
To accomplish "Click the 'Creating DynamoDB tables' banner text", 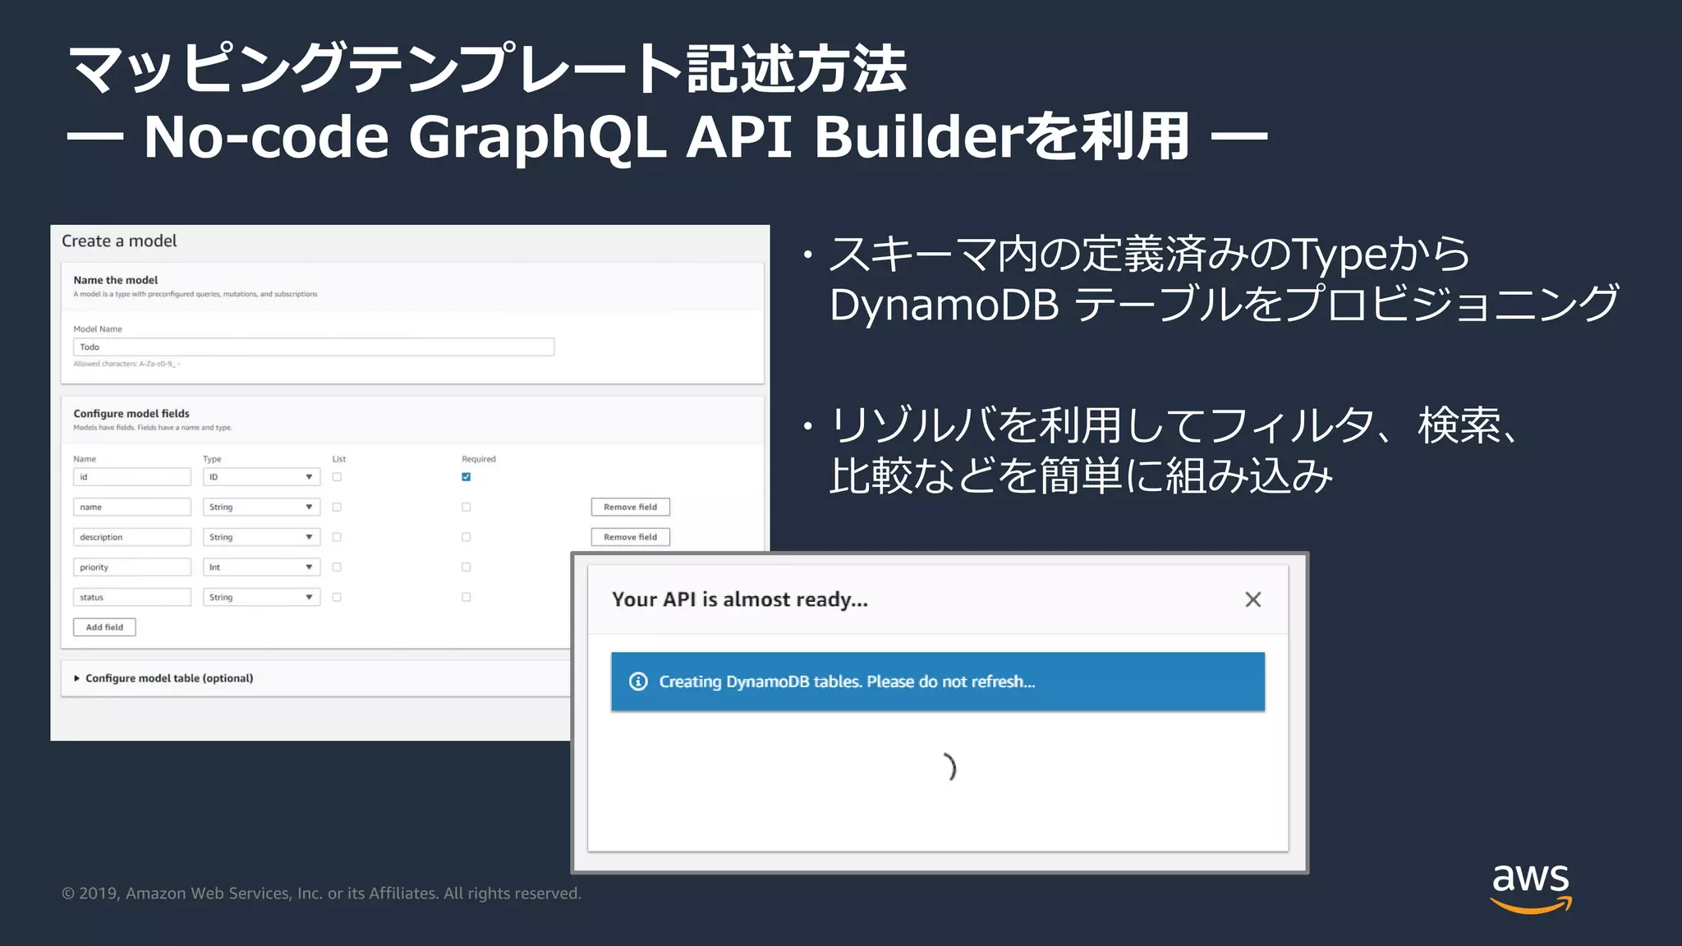I will click(x=847, y=682).
